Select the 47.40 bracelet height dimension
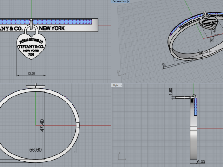Viewport: 223px width, 167px height. [x=42, y=125]
